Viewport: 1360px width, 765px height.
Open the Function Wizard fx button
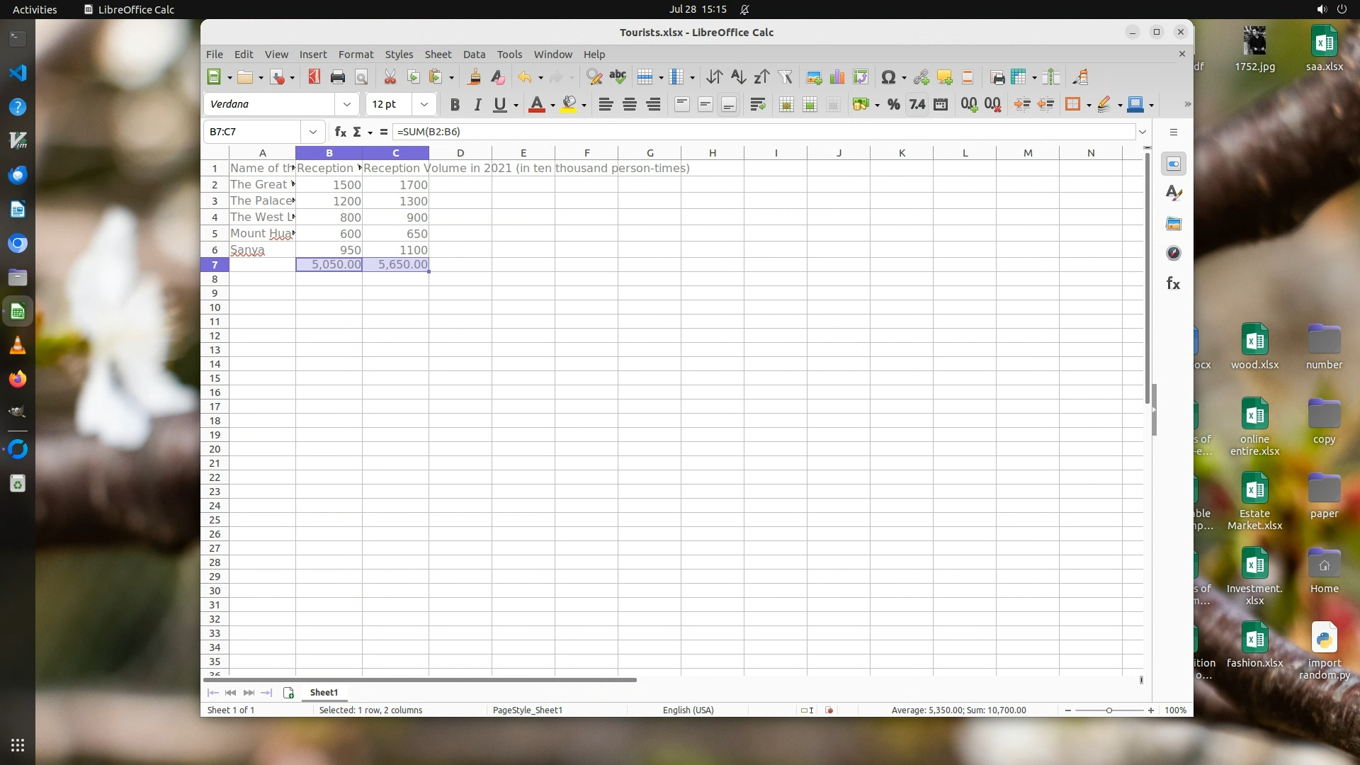click(x=340, y=132)
